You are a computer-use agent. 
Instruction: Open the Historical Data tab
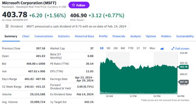pyautogui.click(x=84, y=36)
